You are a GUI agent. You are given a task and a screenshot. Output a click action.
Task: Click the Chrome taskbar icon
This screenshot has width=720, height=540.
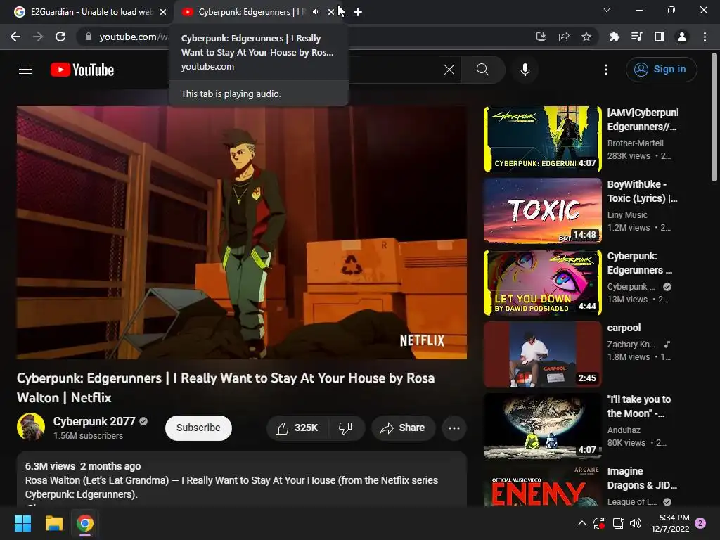point(85,523)
